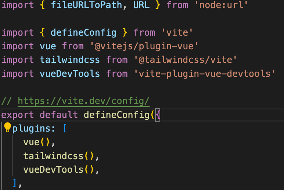284x190 pixels.
Task: Open the https://vite.dev/config/ link
Action: 83,101
